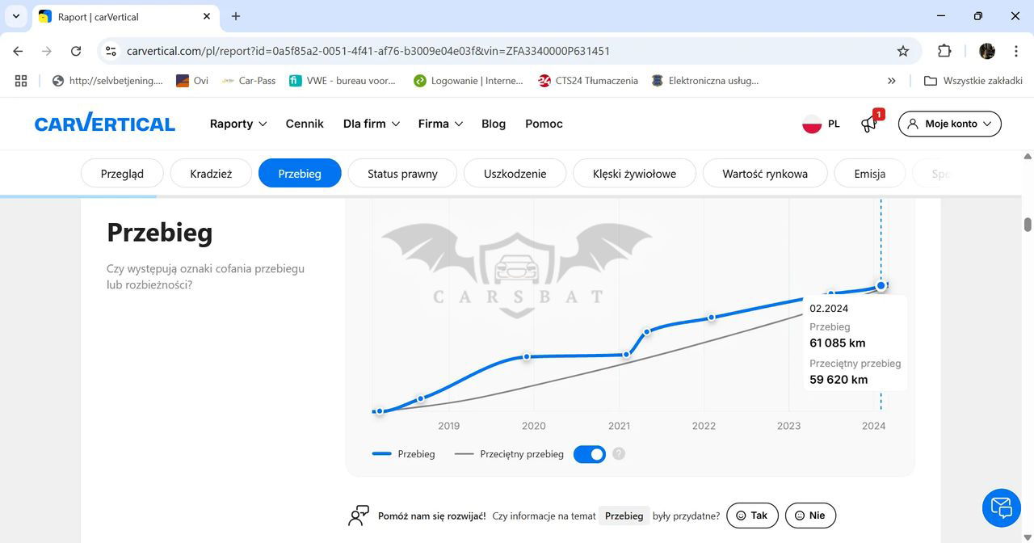Click the help question mark next to toggle
This screenshot has width=1034, height=543.
coord(619,454)
